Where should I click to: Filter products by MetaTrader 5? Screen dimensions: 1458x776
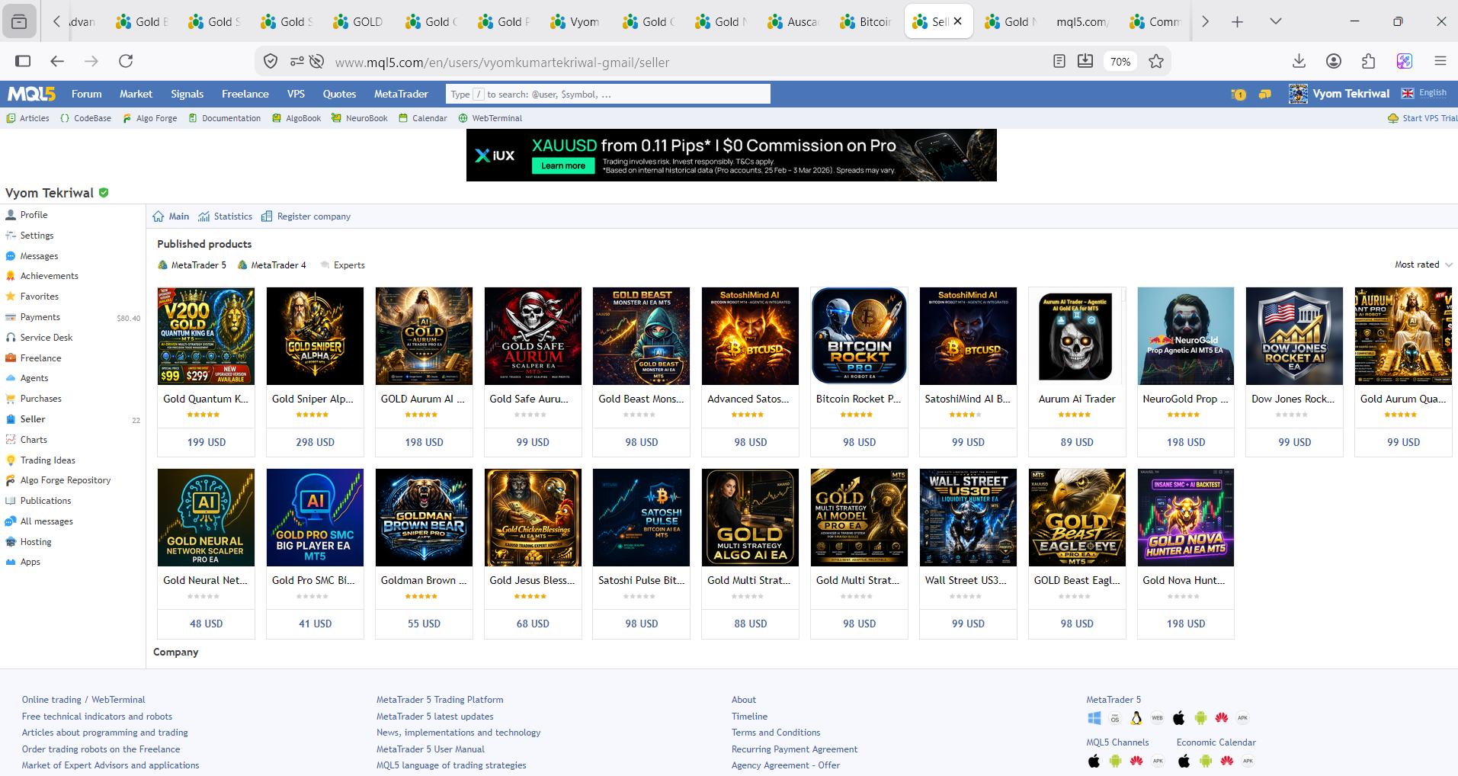pyautogui.click(x=192, y=265)
